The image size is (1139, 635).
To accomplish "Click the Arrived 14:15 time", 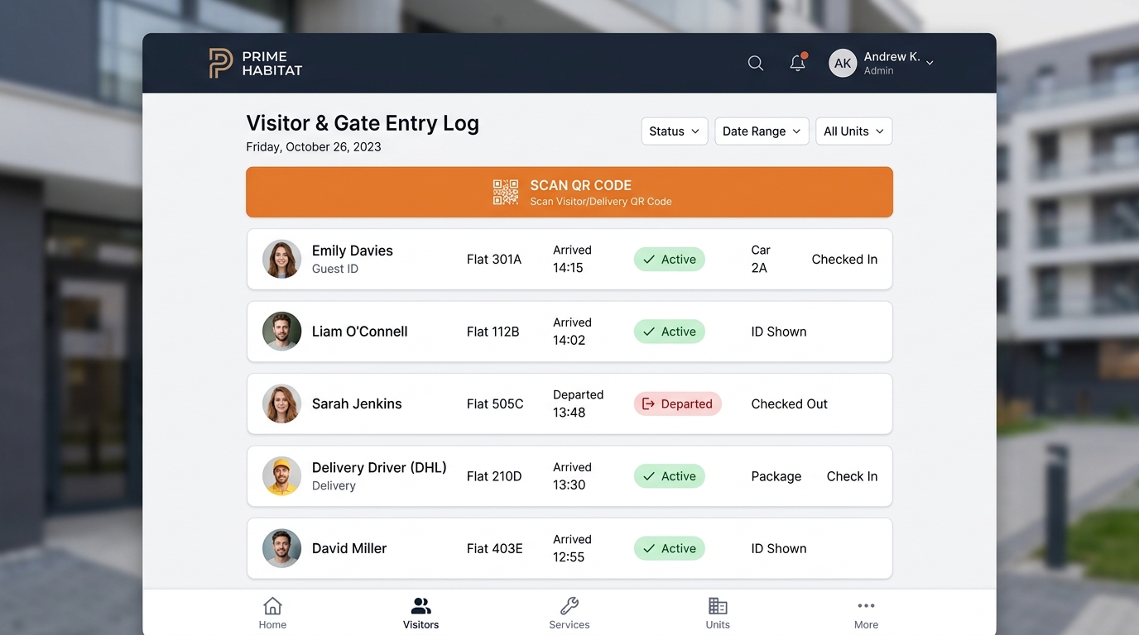I will [x=572, y=259].
